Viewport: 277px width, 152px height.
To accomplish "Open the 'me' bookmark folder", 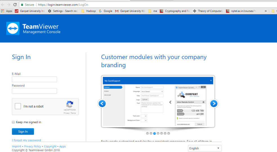I will [153, 11].
